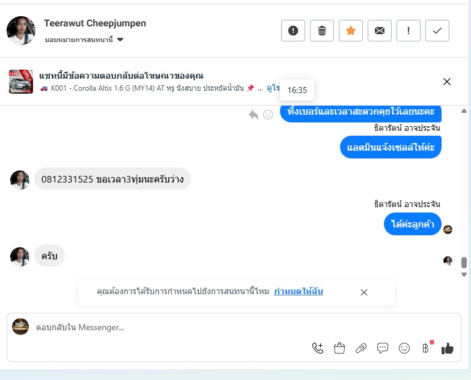The height and width of the screenshot is (380, 471).
Task: Toggle the exclamation priority button
Action: (x=409, y=31)
